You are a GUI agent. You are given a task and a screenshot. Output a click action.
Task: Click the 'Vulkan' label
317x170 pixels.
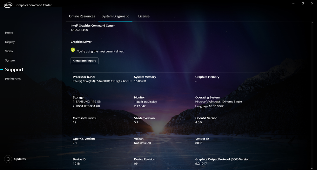[x=139, y=139]
